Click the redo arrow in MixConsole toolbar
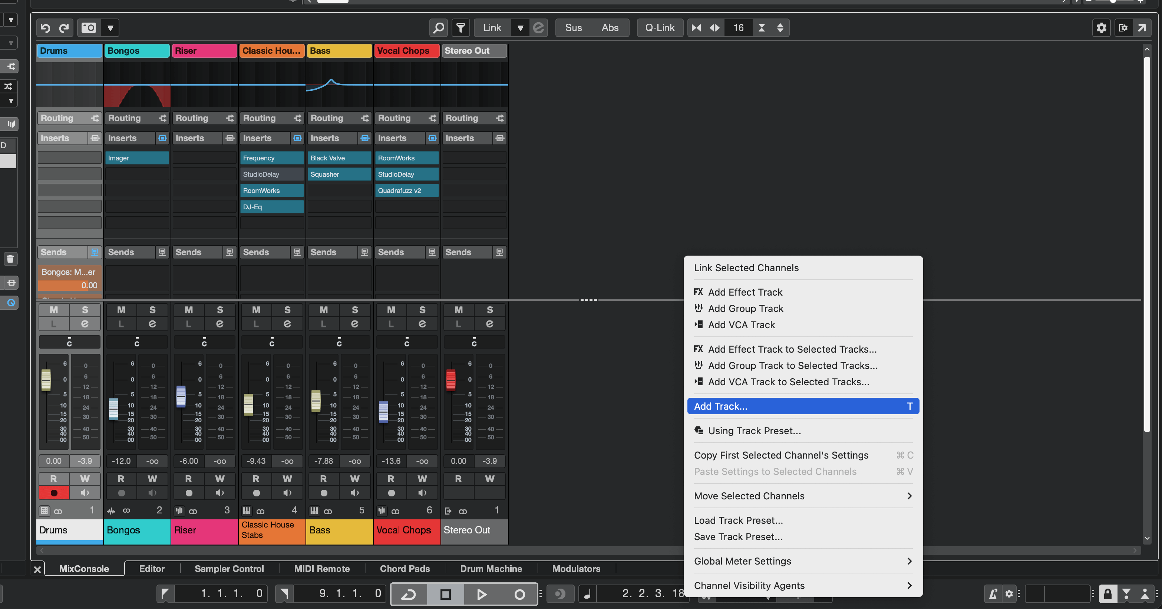The width and height of the screenshot is (1162, 609). click(64, 28)
